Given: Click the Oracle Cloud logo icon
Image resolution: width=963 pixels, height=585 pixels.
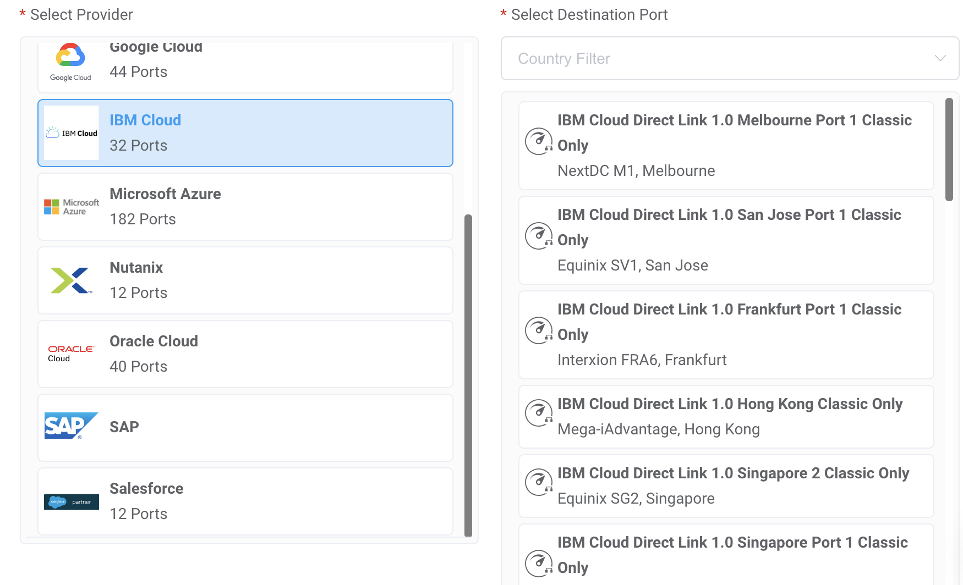Looking at the screenshot, I should (72, 354).
